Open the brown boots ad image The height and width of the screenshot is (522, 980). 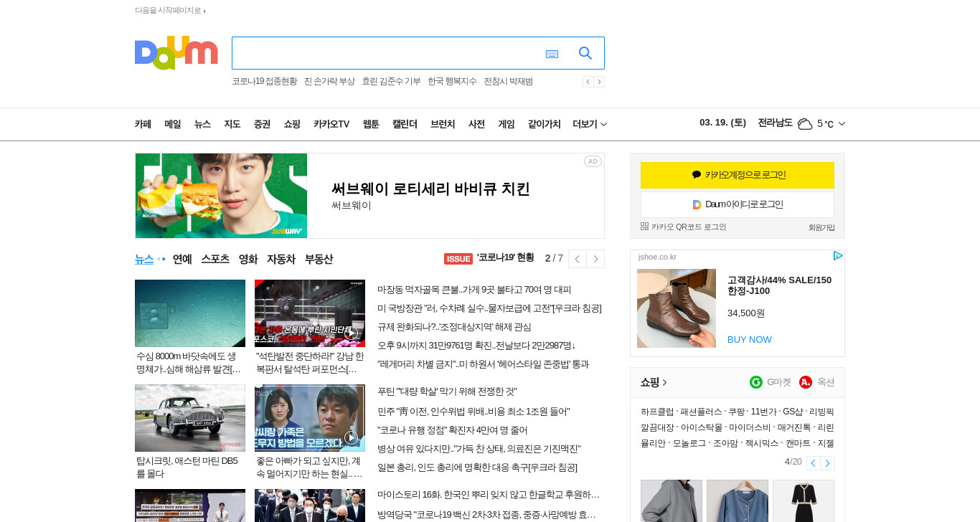[677, 308]
